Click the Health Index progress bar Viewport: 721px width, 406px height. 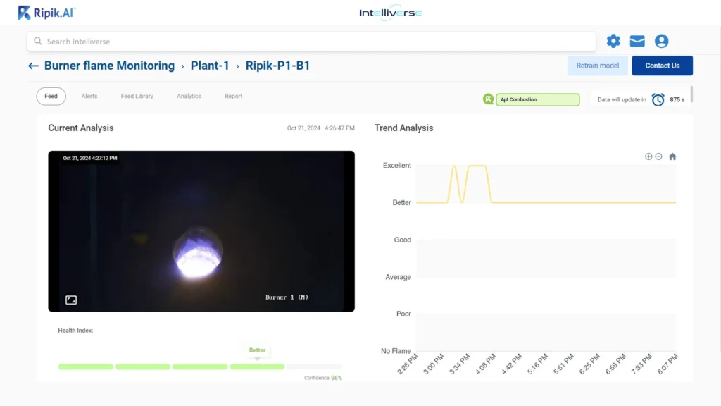click(200, 367)
